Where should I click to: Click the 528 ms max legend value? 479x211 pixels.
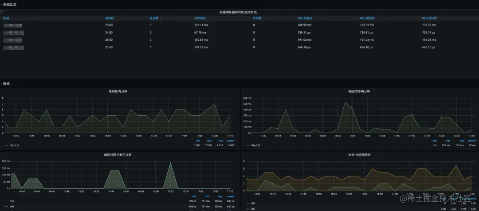(x=447, y=146)
